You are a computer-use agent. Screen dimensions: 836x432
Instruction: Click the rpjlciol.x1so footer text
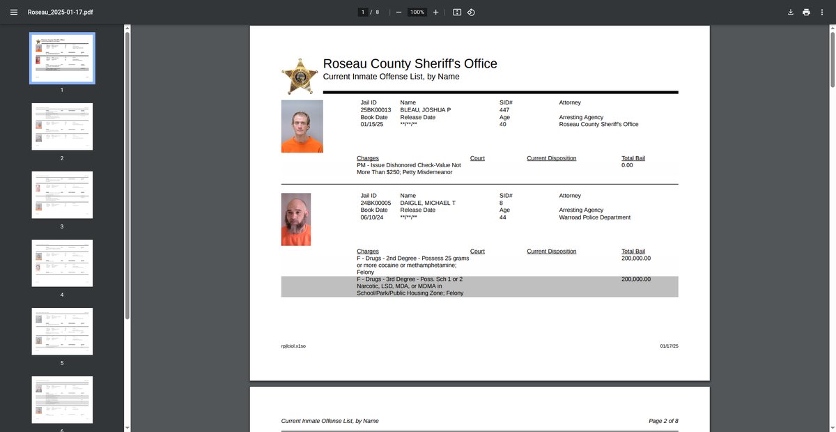click(293, 346)
